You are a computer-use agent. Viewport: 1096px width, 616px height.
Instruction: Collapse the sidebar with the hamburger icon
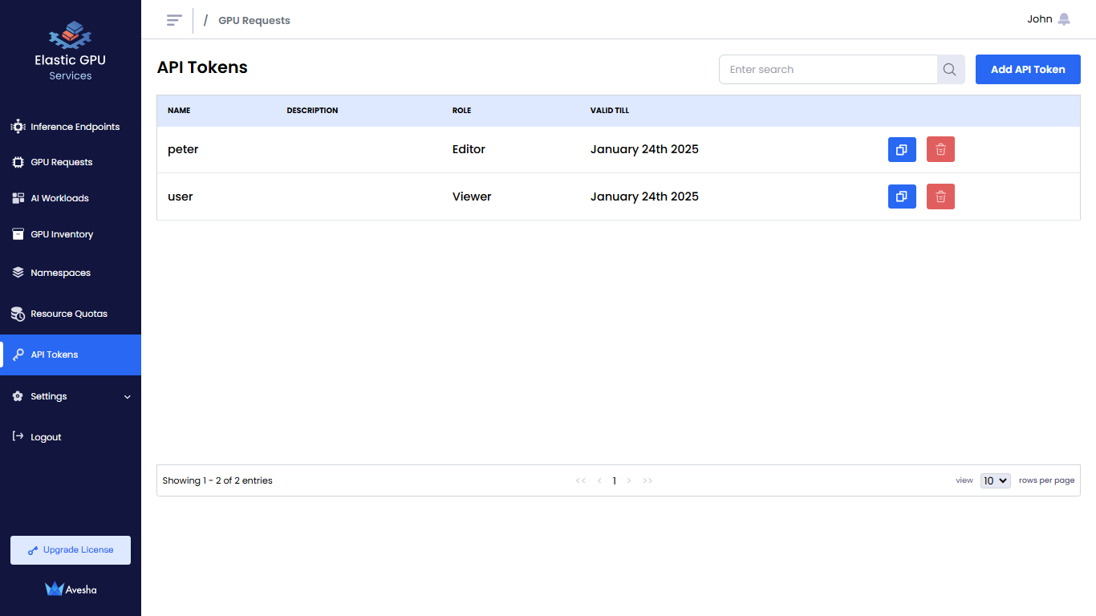coord(174,20)
